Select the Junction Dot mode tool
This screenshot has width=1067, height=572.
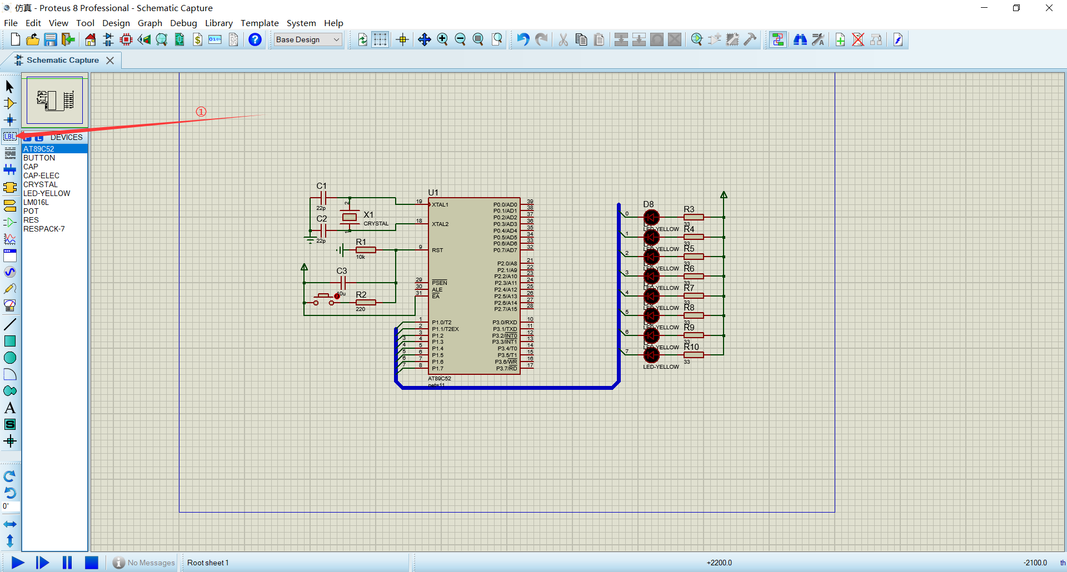coord(9,120)
